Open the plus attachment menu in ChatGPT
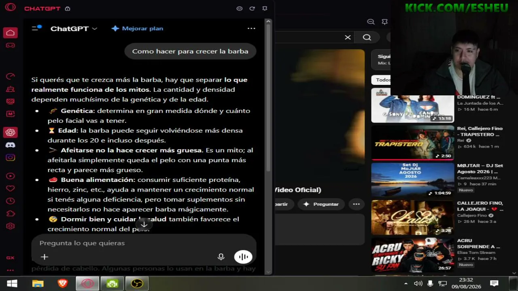Viewport: 518px width, 291px height. [45, 257]
